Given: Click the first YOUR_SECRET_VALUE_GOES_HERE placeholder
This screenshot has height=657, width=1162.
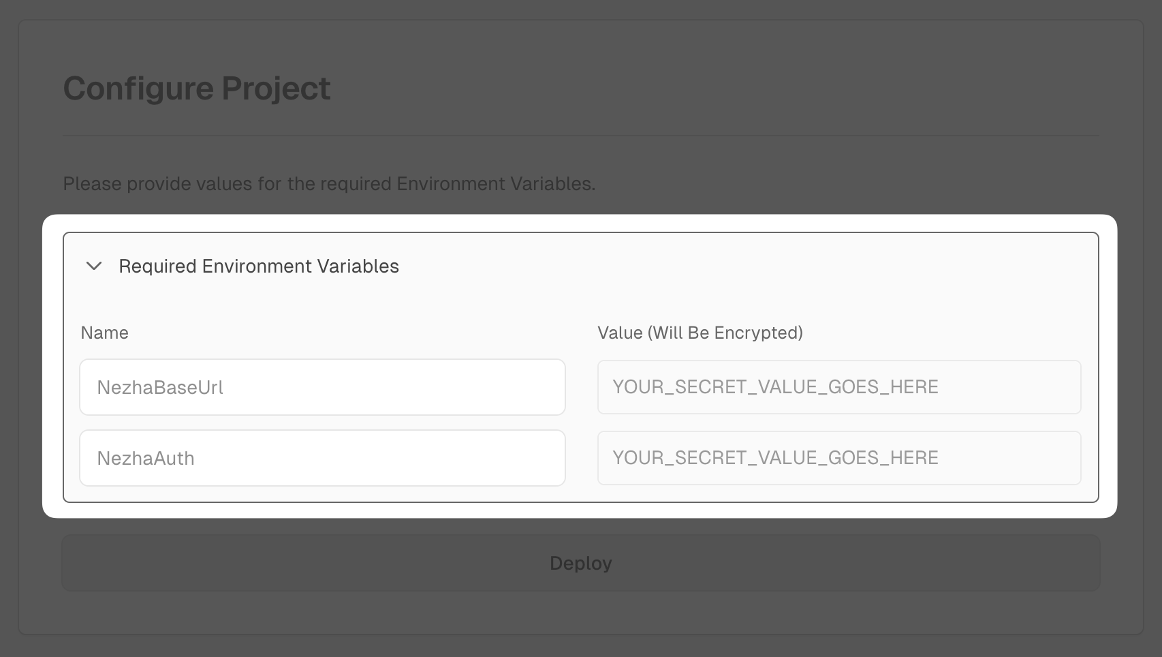Looking at the screenshot, I should (775, 387).
